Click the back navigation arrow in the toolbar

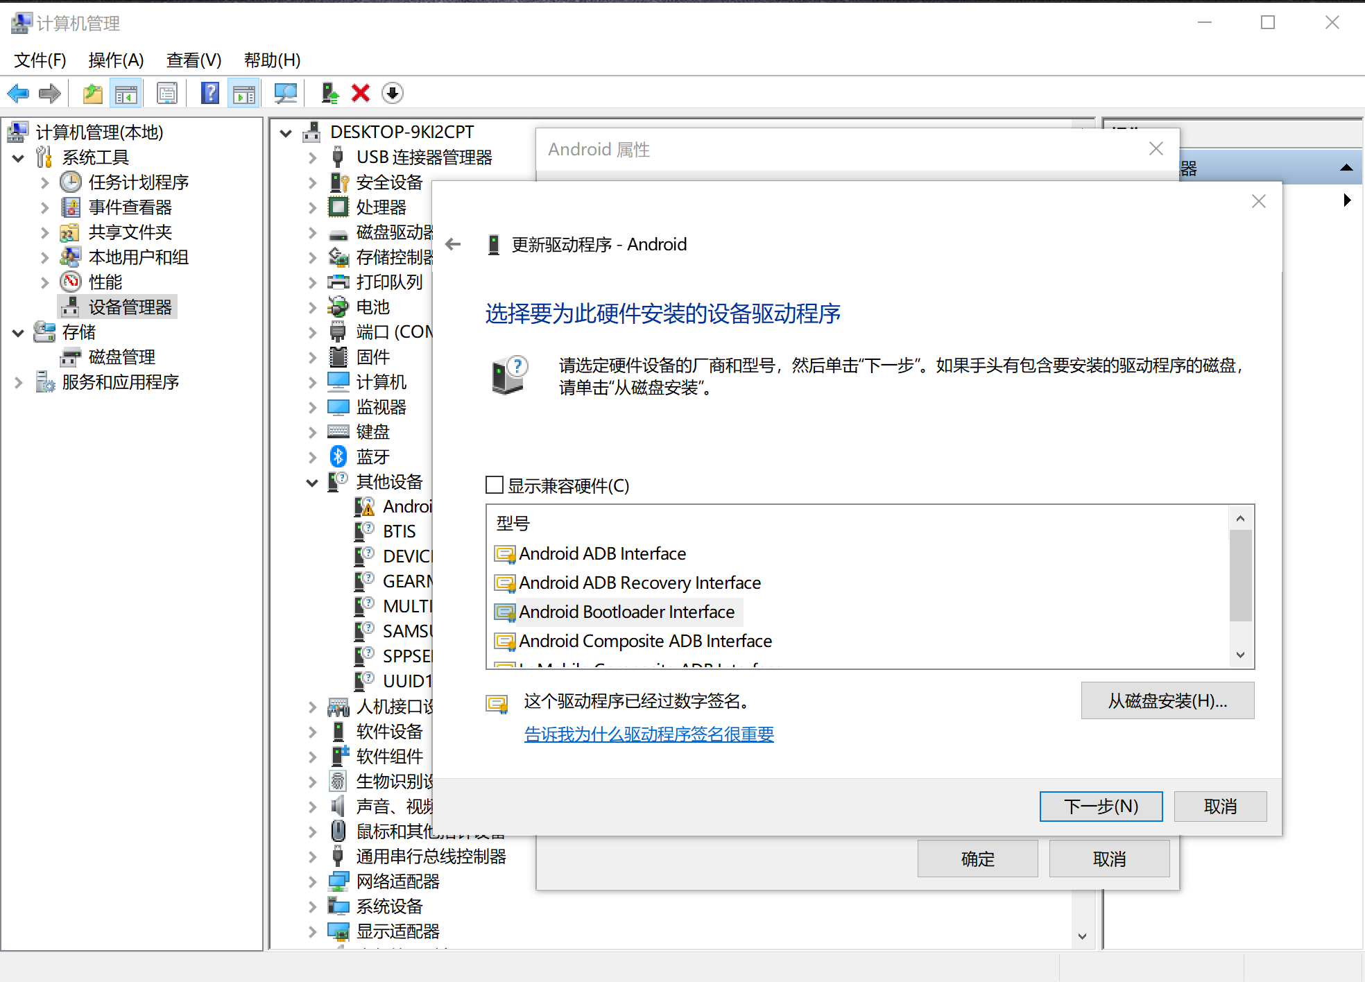coord(18,93)
